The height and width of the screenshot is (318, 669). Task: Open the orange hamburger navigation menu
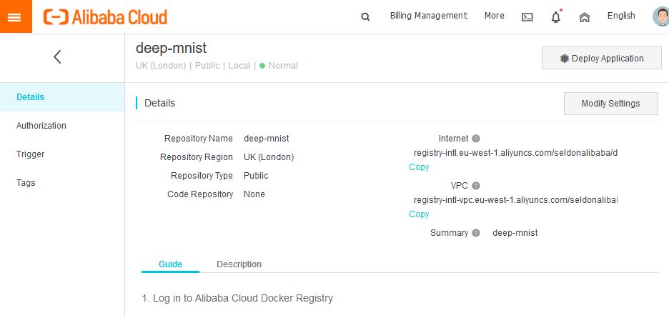[16, 16]
